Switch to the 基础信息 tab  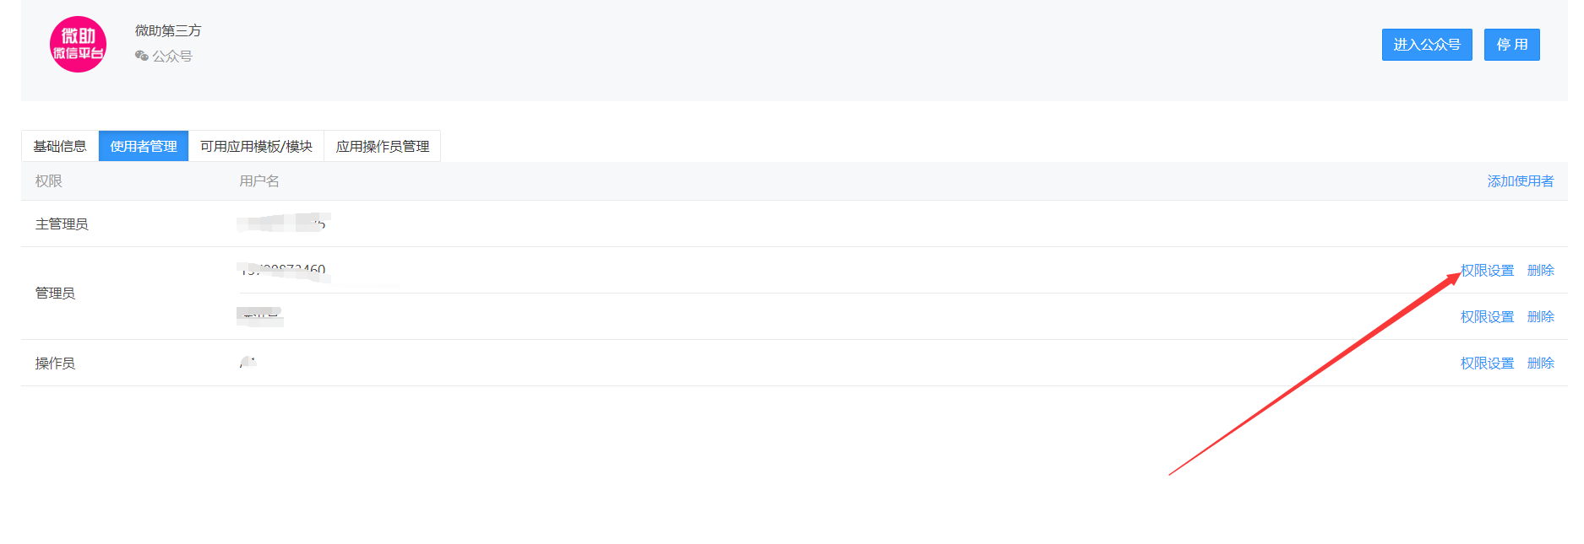click(60, 146)
